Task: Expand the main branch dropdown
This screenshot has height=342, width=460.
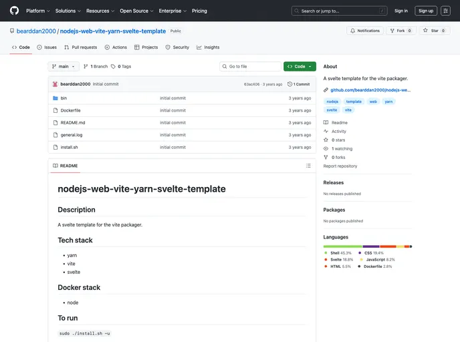Action: [x=64, y=67]
